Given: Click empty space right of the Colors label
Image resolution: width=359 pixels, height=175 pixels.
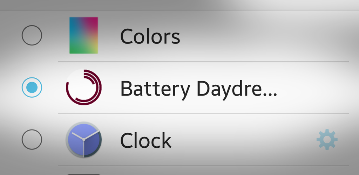Looking at the screenshot, I should click(263, 36).
